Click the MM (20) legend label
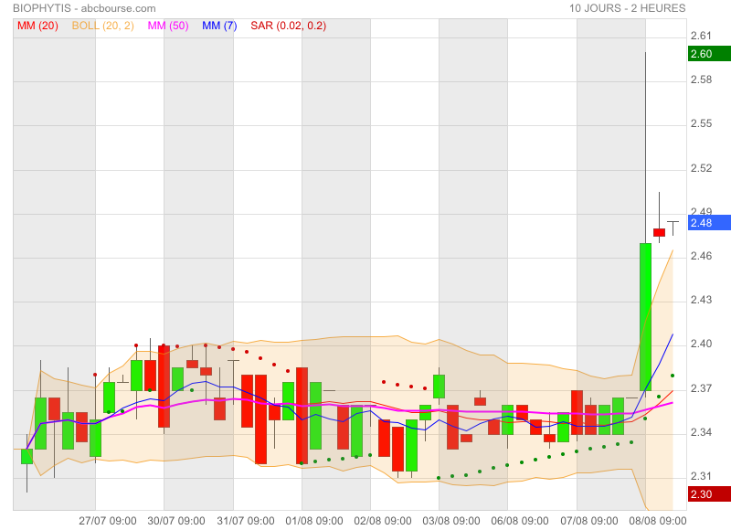The image size is (731, 530). (x=37, y=26)
